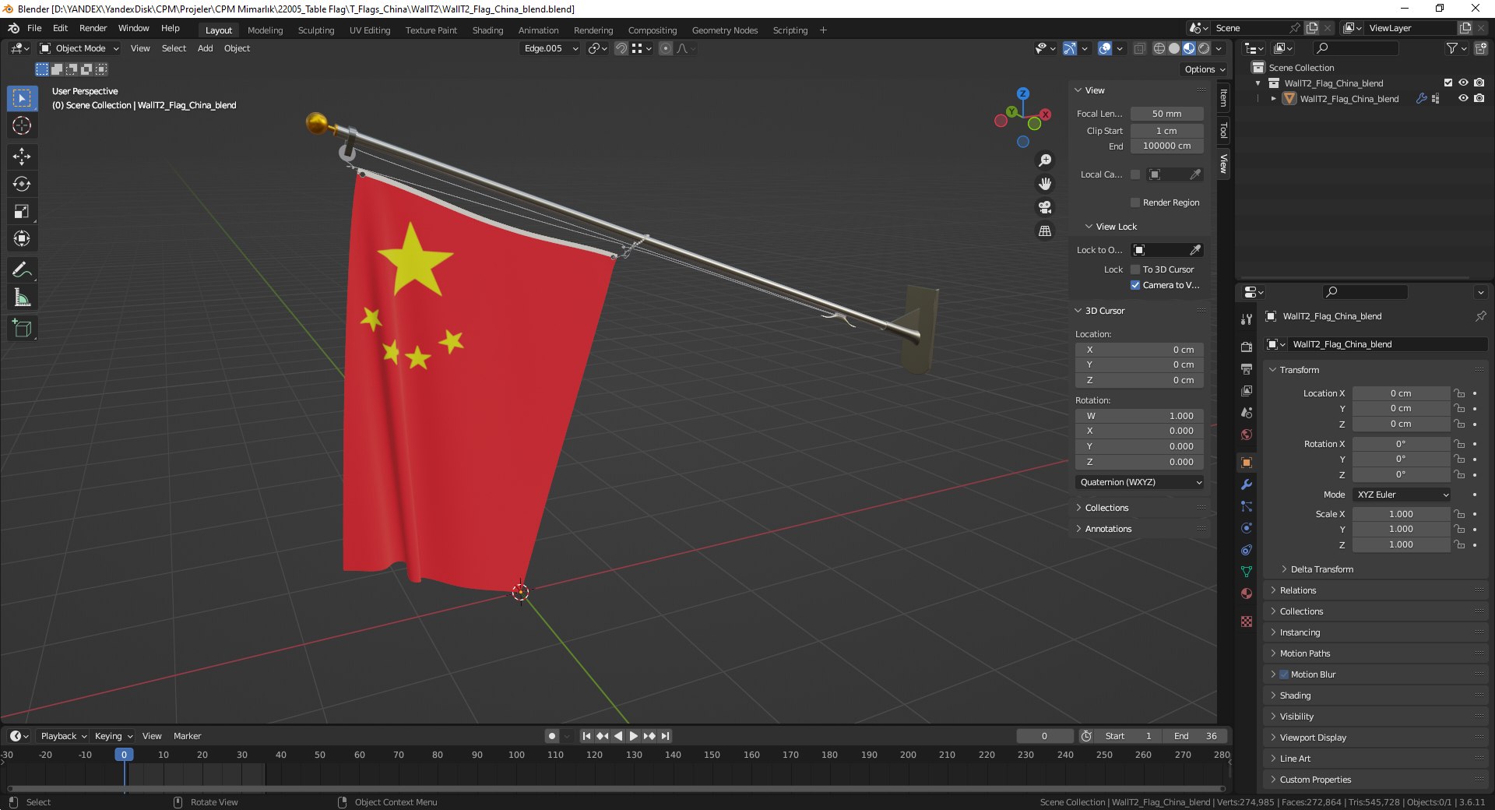Activate the 3D Cursor tool
This screenshot has height=810, width=1495.
tap(22, 125)
